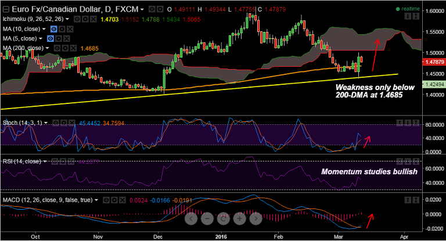Toggle the MA (200, close) eye visibility
This screenshot has width=446, height=241.
pyautogui.click(x=57, y=48)
